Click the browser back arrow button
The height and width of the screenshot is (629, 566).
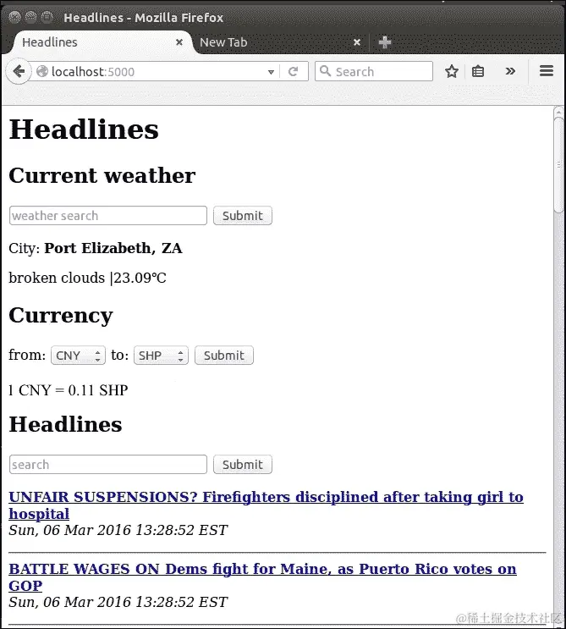(19, 72)
